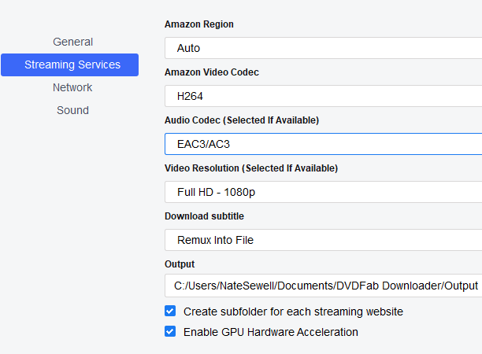The width and height of the screenshot is (482, 354).
Task: Click Video Resolution (Selected If Available) label
Action: (x=251, y=168)
